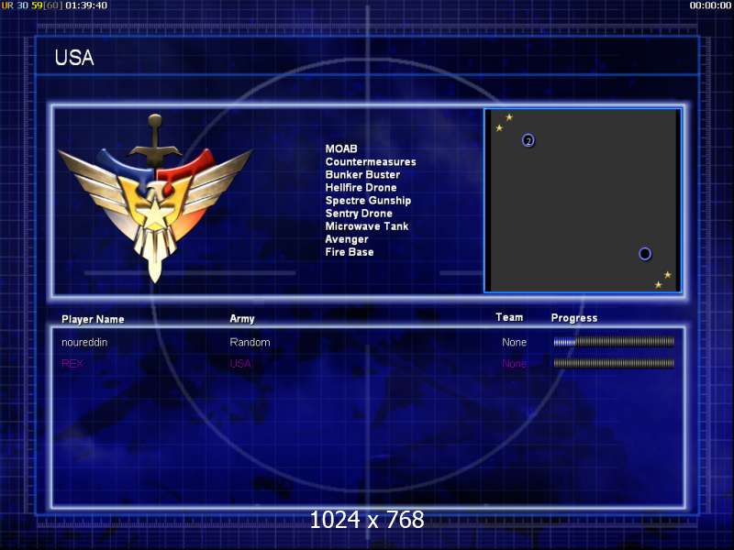Click the Spectre Gunship list entry
Image resolution: width=734 pixels, height=550 pixels.
[x=368, y=200]
